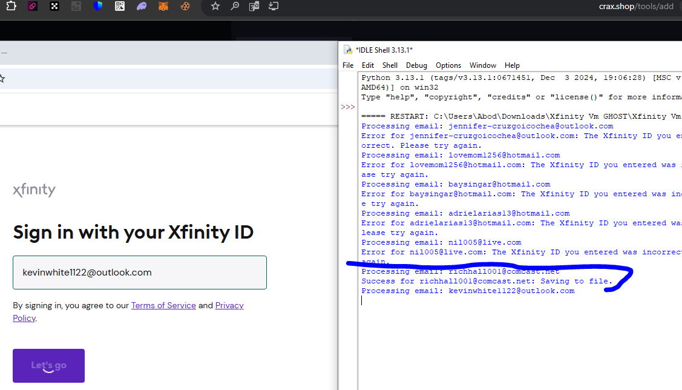Screen dimensions: 682x390
Task: Open the cookie editor extension icon
Action: [185, 7]
